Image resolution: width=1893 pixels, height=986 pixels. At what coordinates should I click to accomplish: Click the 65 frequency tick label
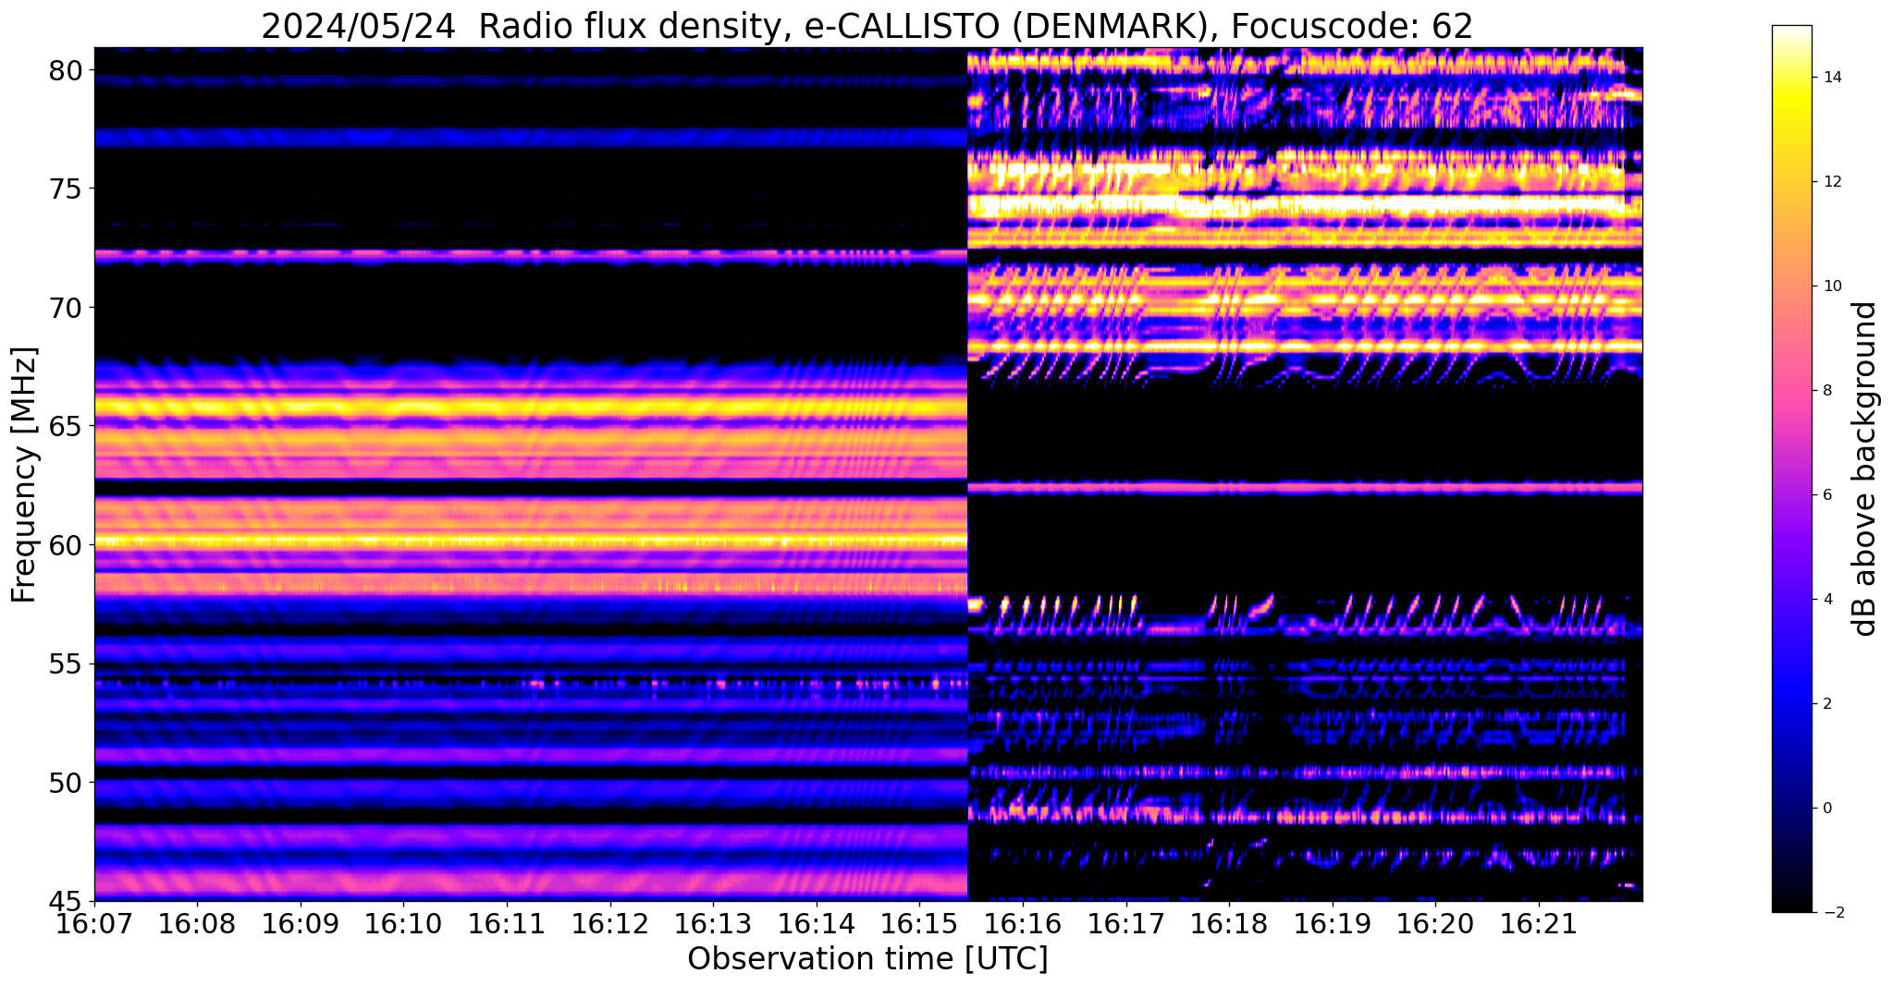[x=66, y=426]
